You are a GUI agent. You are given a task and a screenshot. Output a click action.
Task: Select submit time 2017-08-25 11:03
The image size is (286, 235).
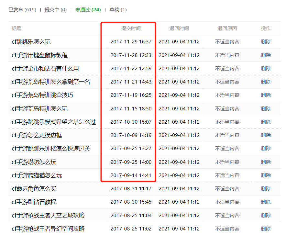[131, 216]
